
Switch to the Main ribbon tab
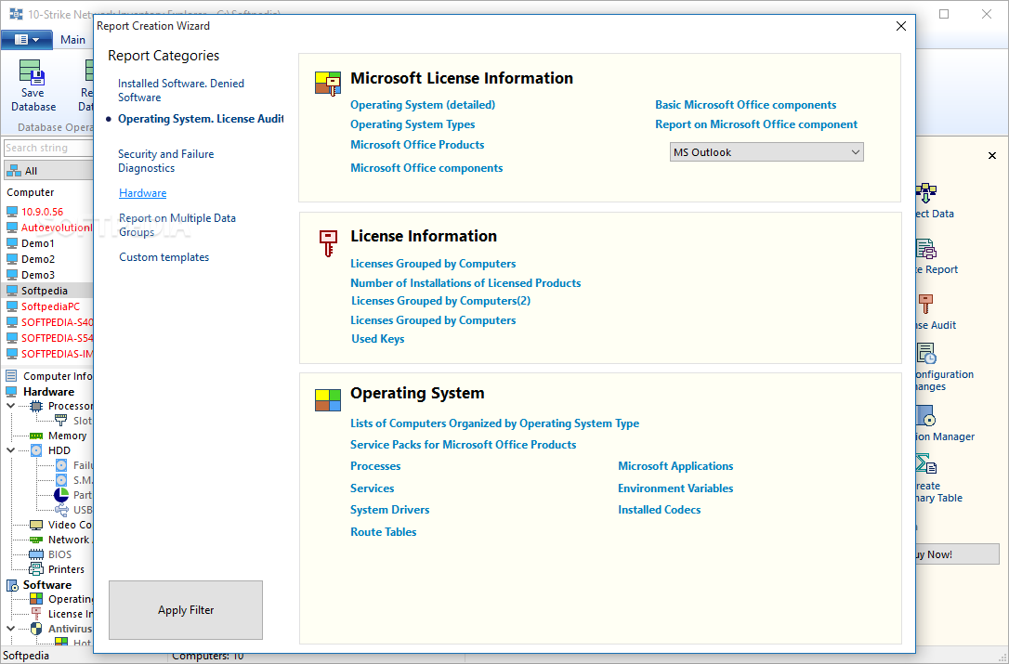point(72,40)
